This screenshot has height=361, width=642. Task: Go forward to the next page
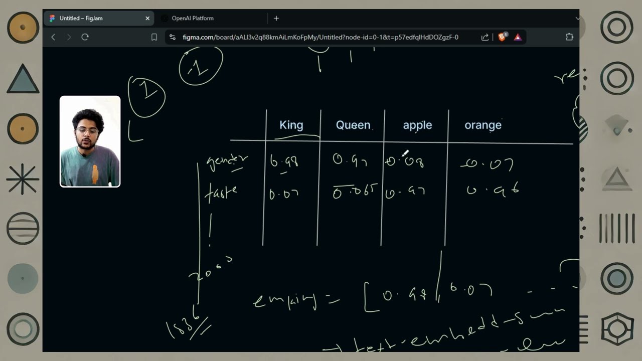pos(69,37)
